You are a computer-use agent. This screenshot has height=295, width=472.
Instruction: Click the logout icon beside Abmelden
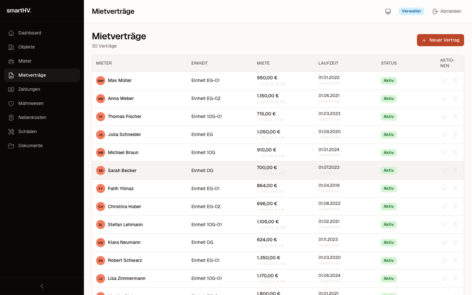[x=435, y=11]
